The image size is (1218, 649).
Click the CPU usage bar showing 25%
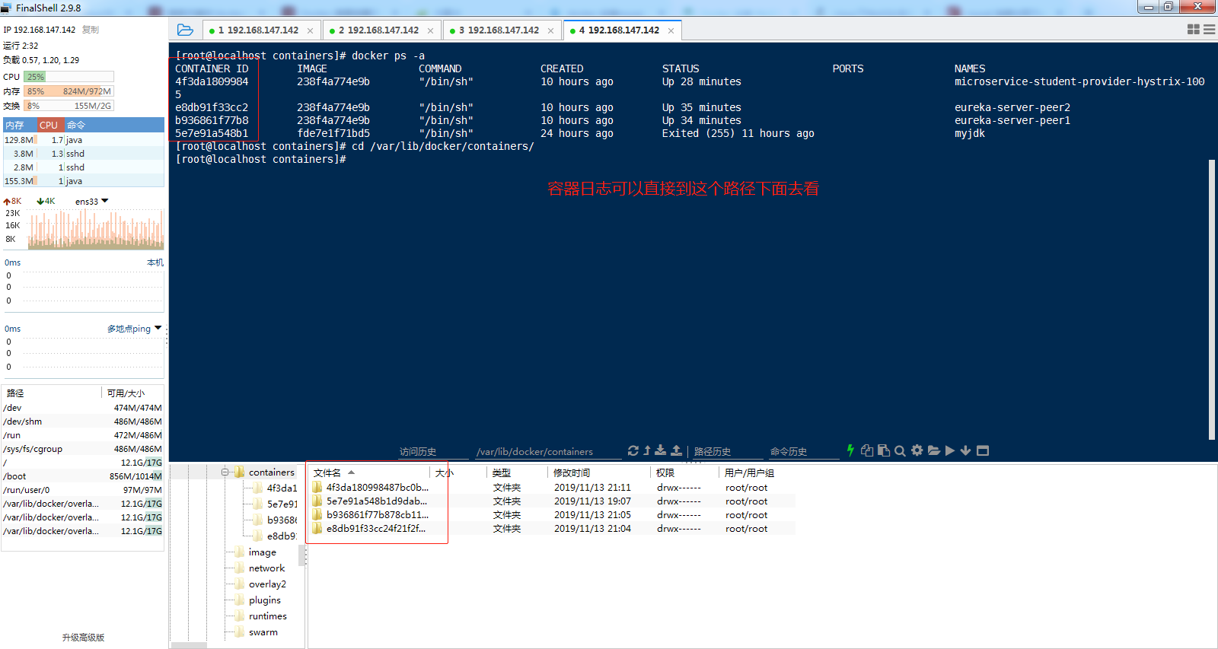(x=69, y=76)
